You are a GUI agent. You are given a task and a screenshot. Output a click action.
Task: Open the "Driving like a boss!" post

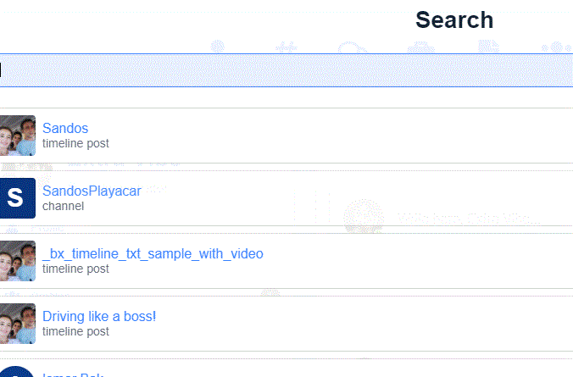click(x=99, y=317)
